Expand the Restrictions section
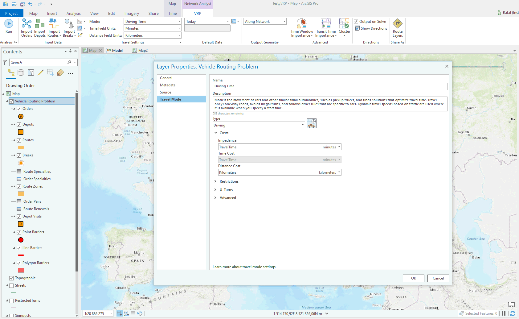 point(215,181)
